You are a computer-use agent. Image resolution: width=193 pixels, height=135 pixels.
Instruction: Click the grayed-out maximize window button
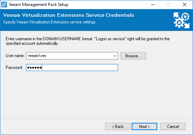(168, 5)
